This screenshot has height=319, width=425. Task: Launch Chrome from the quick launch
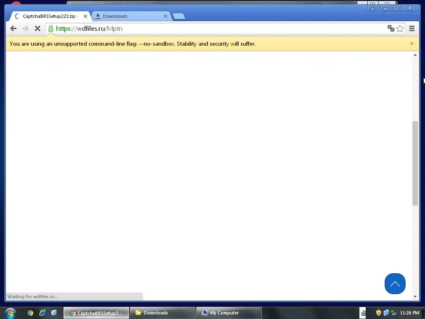(30, 313)
